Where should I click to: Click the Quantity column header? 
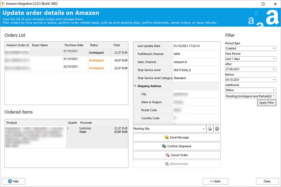[x=72, y=123]
